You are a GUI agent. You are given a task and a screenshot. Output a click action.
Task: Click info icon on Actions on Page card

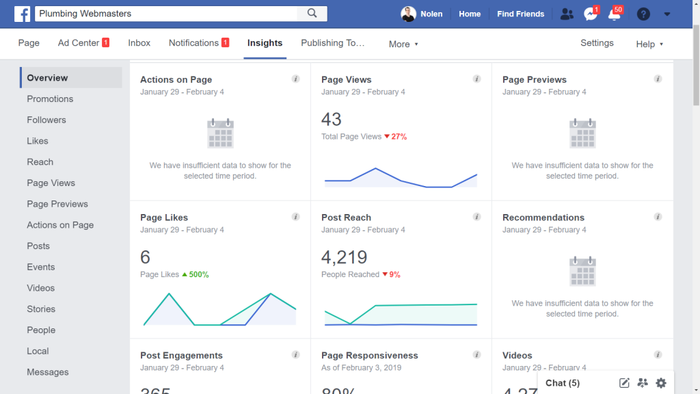(295, 79)
